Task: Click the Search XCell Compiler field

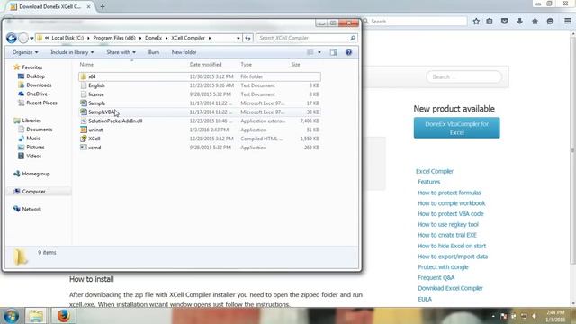Action: (306, 38)
